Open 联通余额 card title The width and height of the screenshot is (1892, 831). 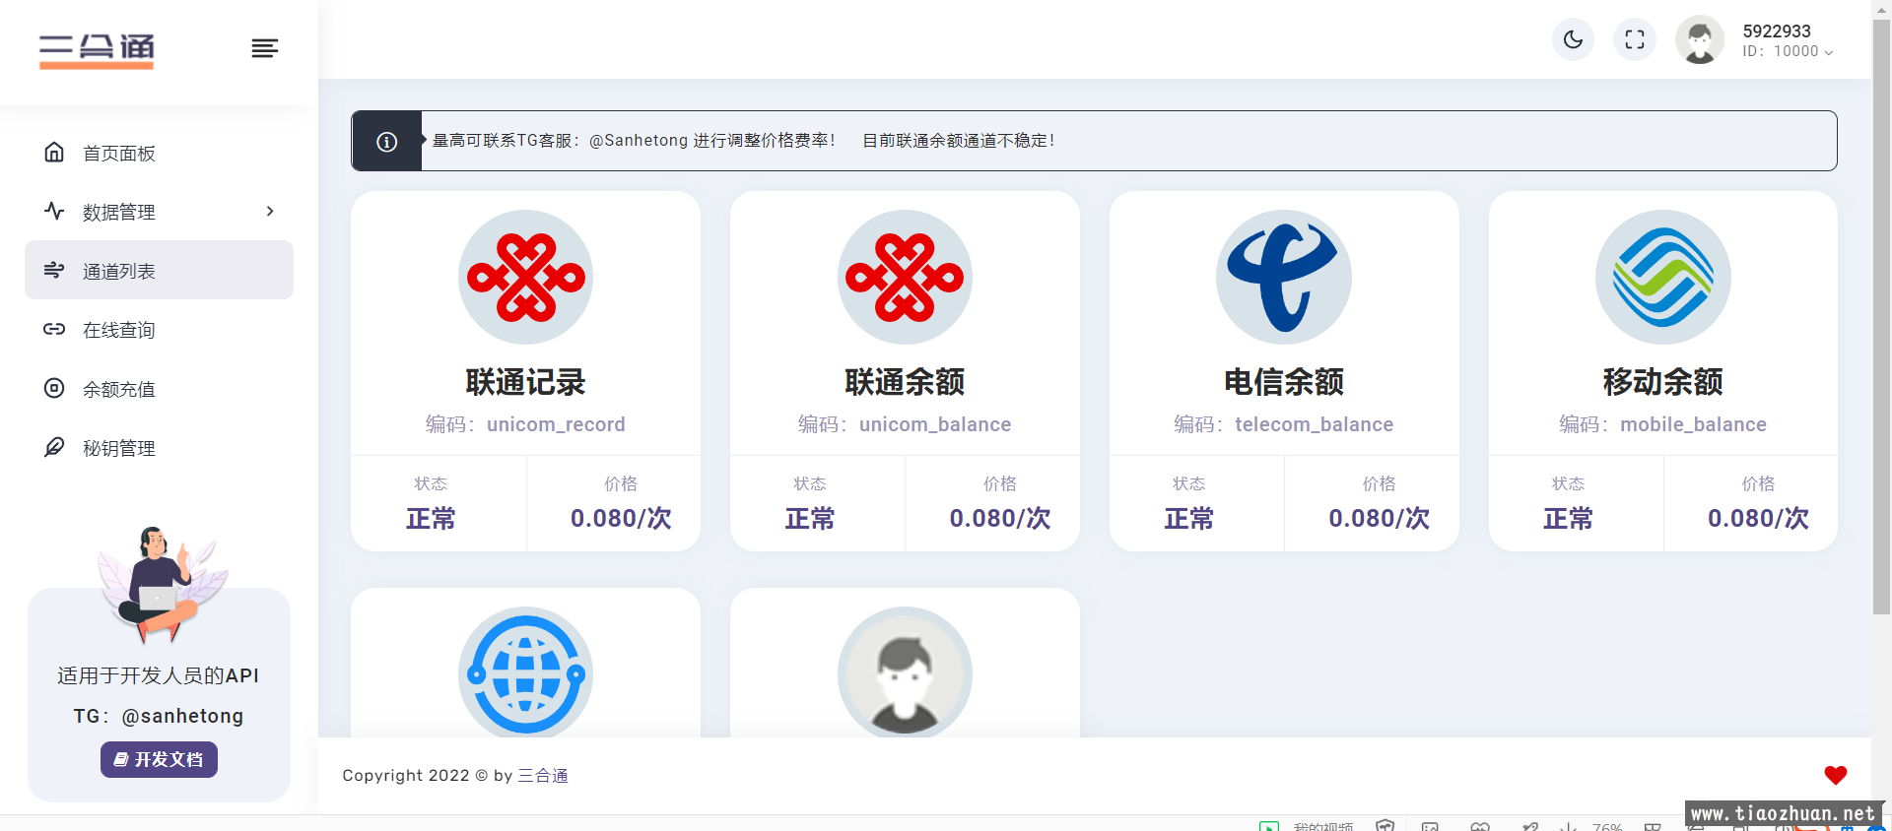coord(905,382)
